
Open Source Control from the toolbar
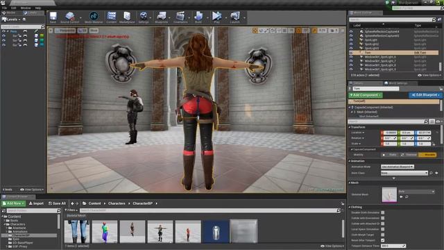pyautogui.click(x=69, y=17)
